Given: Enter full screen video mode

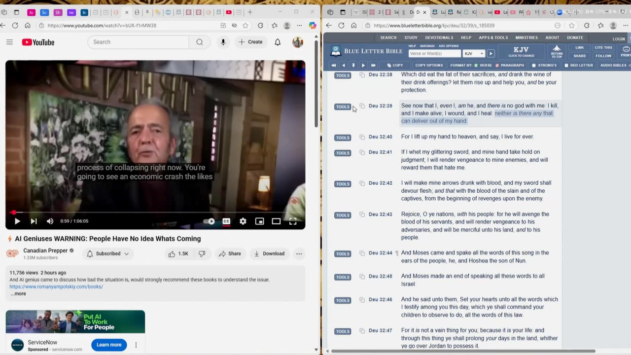Looking at the screenshot, I should click(293, 221).
